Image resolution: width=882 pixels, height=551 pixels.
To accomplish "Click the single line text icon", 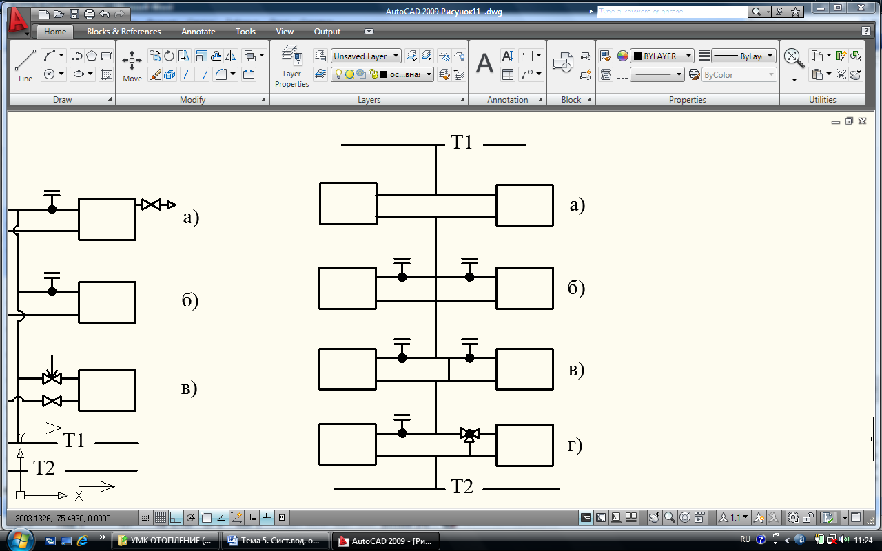I will 508,56.
